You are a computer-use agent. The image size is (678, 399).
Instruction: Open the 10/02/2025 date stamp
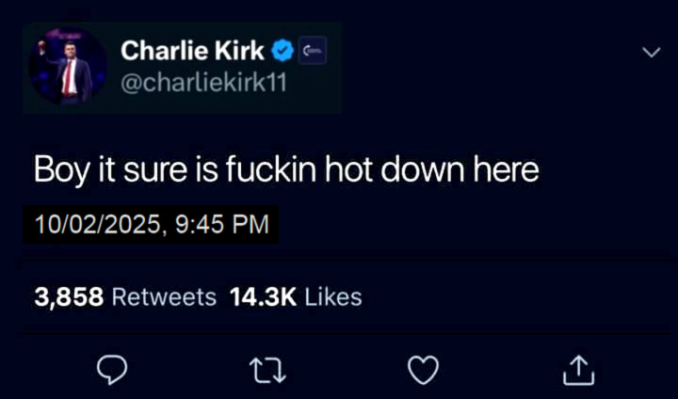(x=97, y=224)
